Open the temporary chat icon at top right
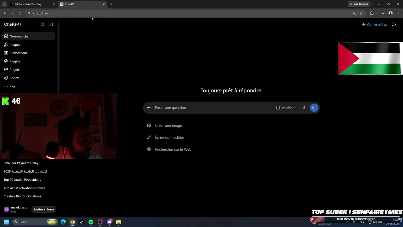Image resolution: width=403 pixels, height=227 pixels. (x=394, y=24)
